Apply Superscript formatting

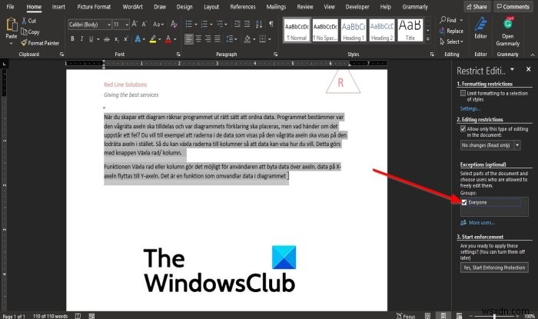click(x=126, y=39)
